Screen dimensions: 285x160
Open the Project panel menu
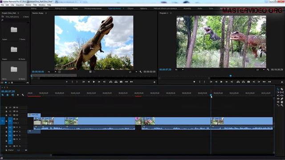pos(18,13)
